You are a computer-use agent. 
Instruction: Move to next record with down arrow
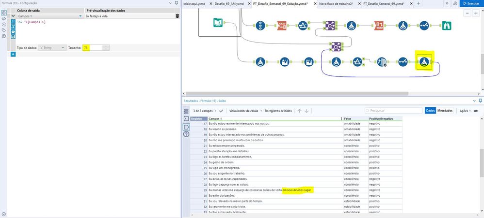click(x=307, y=111)
